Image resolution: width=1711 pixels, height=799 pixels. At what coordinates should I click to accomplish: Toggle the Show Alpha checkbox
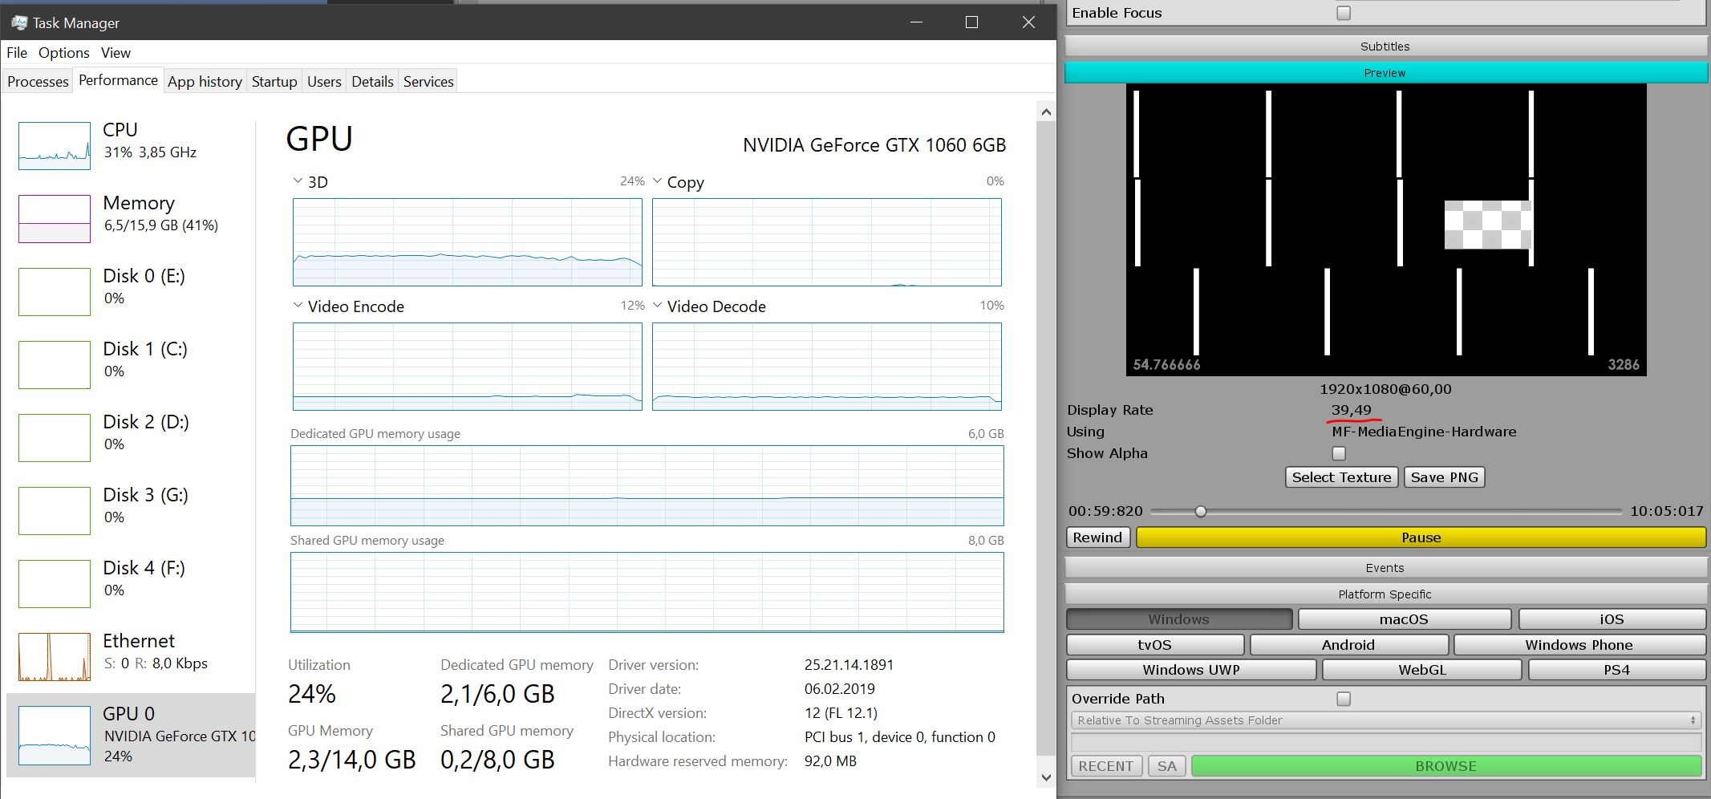point(1339,453)
